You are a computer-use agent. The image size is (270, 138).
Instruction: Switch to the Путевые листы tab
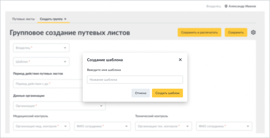click(x=23, y=19)
